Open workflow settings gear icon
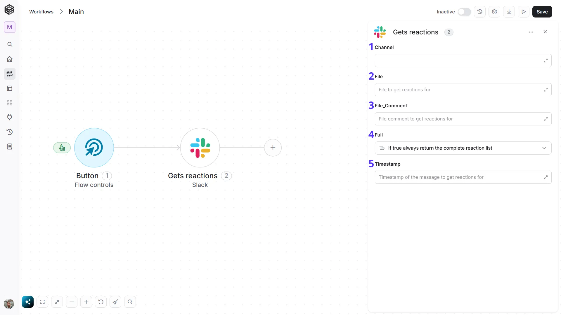 point(494,12)
